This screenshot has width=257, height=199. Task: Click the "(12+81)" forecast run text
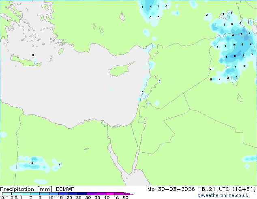tap(244, 189)
